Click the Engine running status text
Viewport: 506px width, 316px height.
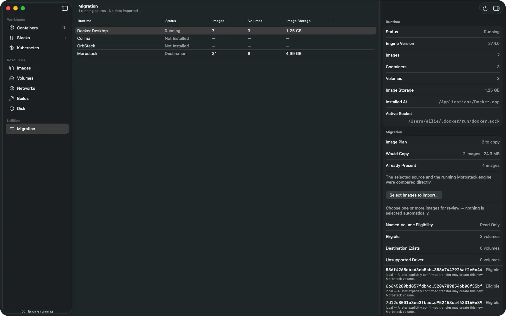(x=40, y=312)
